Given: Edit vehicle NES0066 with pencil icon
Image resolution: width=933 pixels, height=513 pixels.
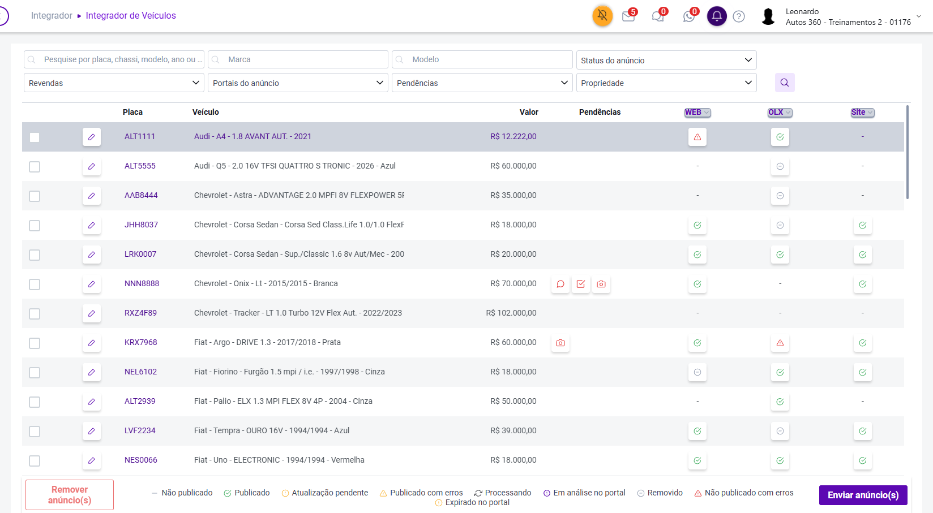Looking at the screenshot, I should coord(92,460).
